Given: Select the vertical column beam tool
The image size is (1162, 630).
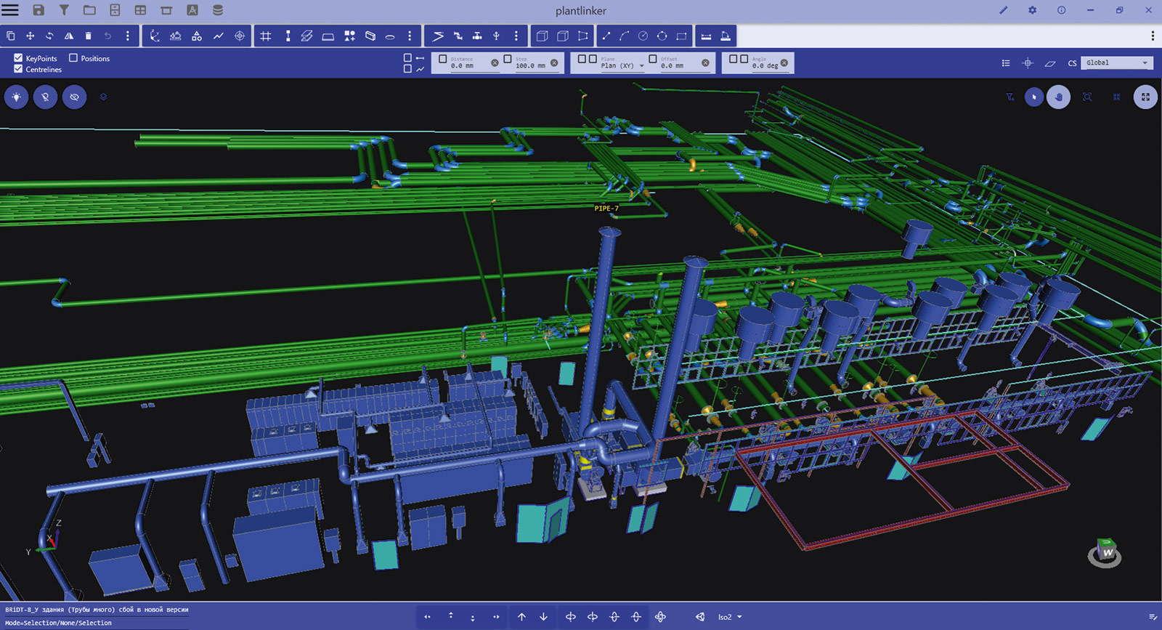Looking at the screenshot, I should (x=288, y=36).
